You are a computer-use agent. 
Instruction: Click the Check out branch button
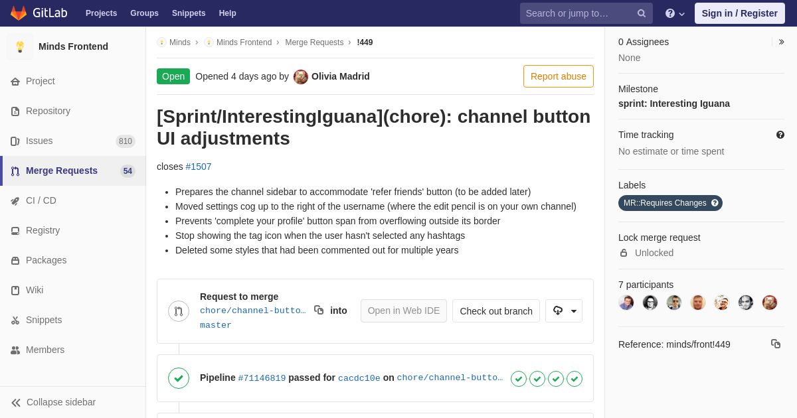pyautogui.click(x=496, y=311)
